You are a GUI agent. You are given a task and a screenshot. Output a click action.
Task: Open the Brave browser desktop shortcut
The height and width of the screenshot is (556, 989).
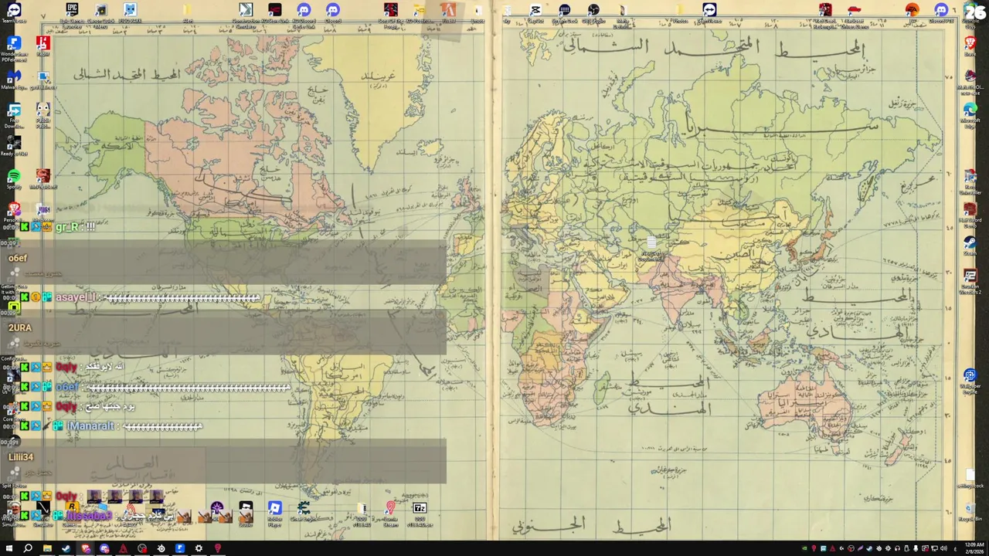[x=970, y=43]
